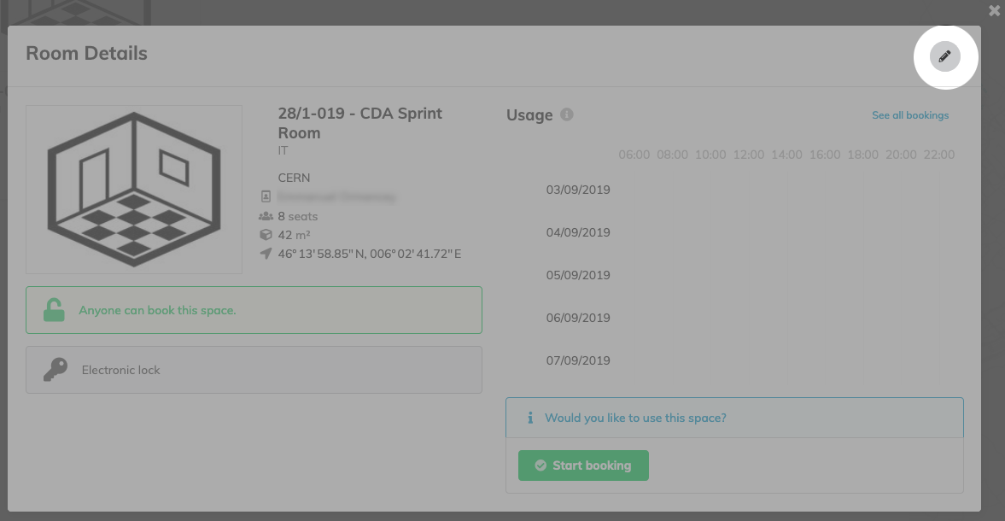Click the room placeholder image

[134, 190]
